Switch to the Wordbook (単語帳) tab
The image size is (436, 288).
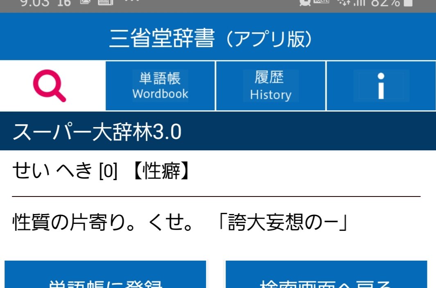tap(160, 86)
